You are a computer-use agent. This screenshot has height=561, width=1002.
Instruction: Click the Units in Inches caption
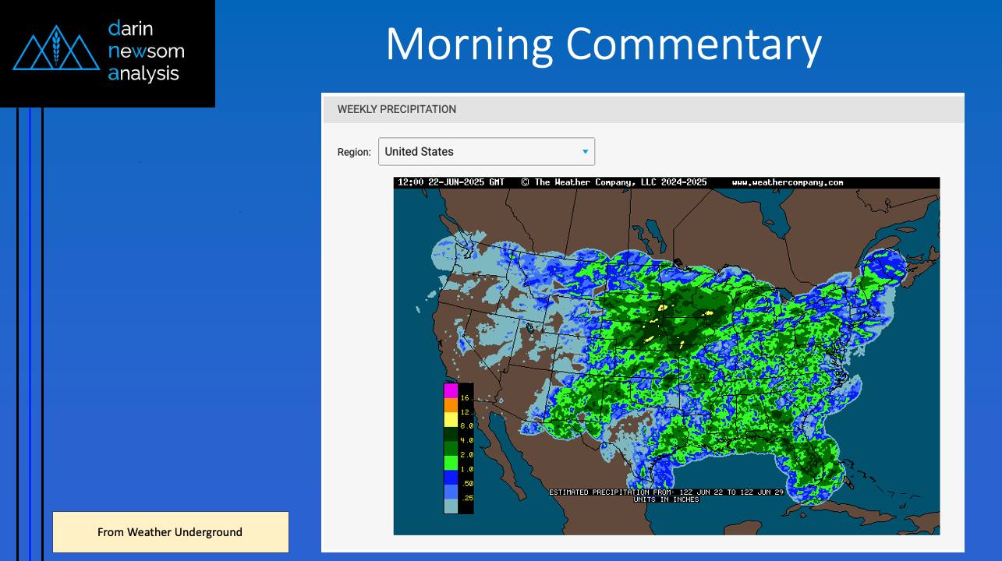(666, 499)
